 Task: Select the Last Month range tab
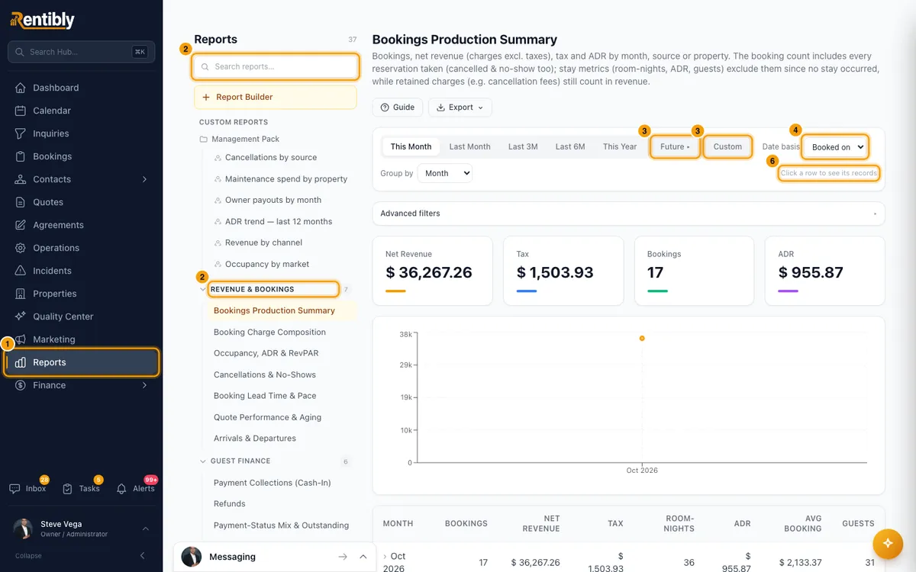coord(469,146)
